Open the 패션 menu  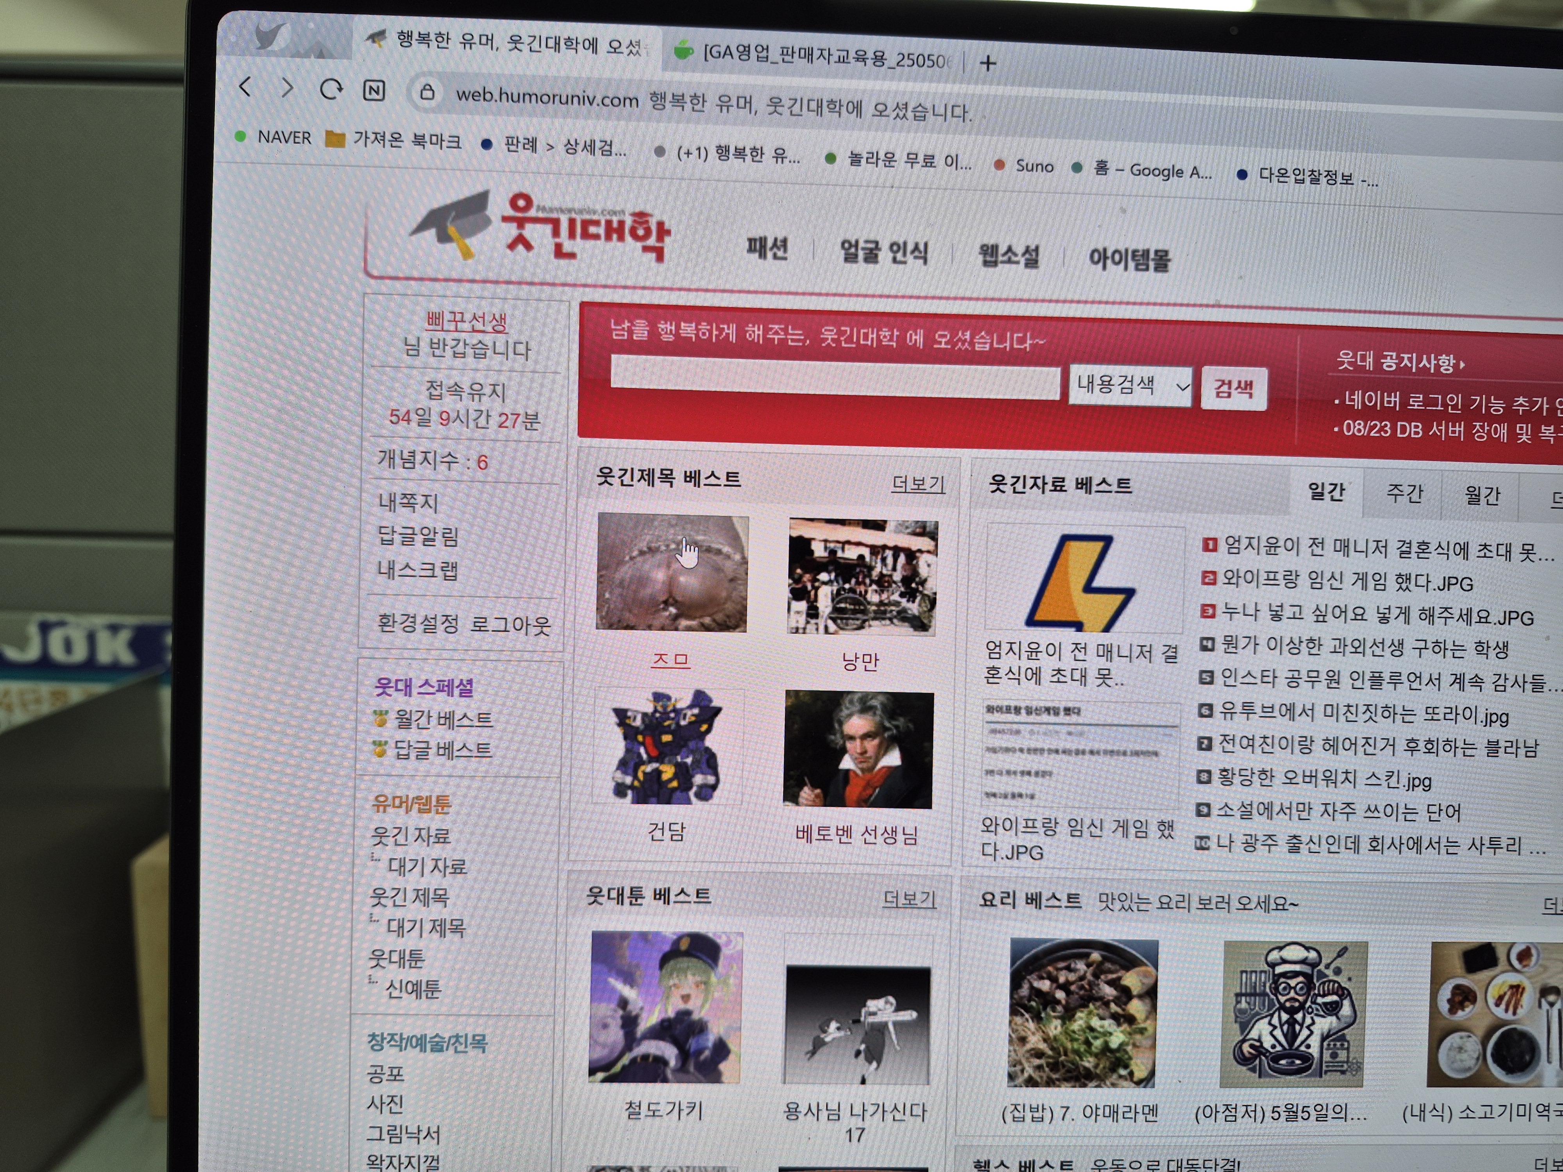click(767, 249)
